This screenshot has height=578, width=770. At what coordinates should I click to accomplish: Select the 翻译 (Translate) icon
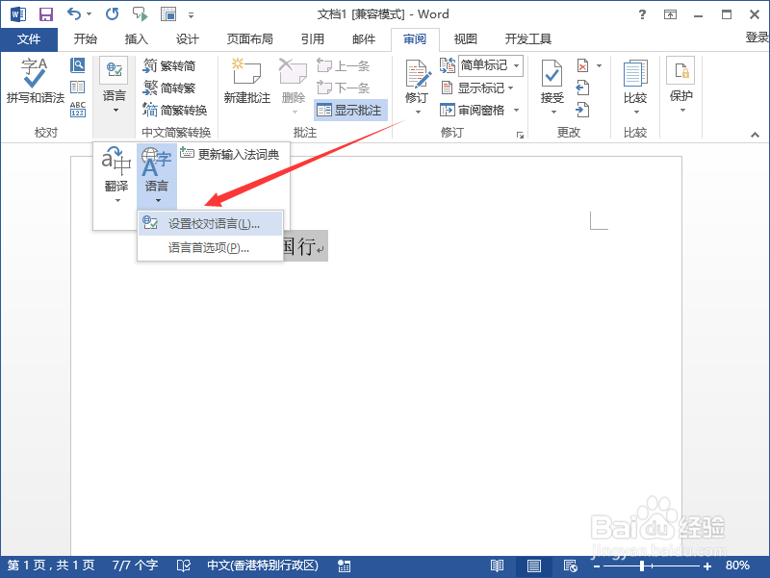point(115,178)
